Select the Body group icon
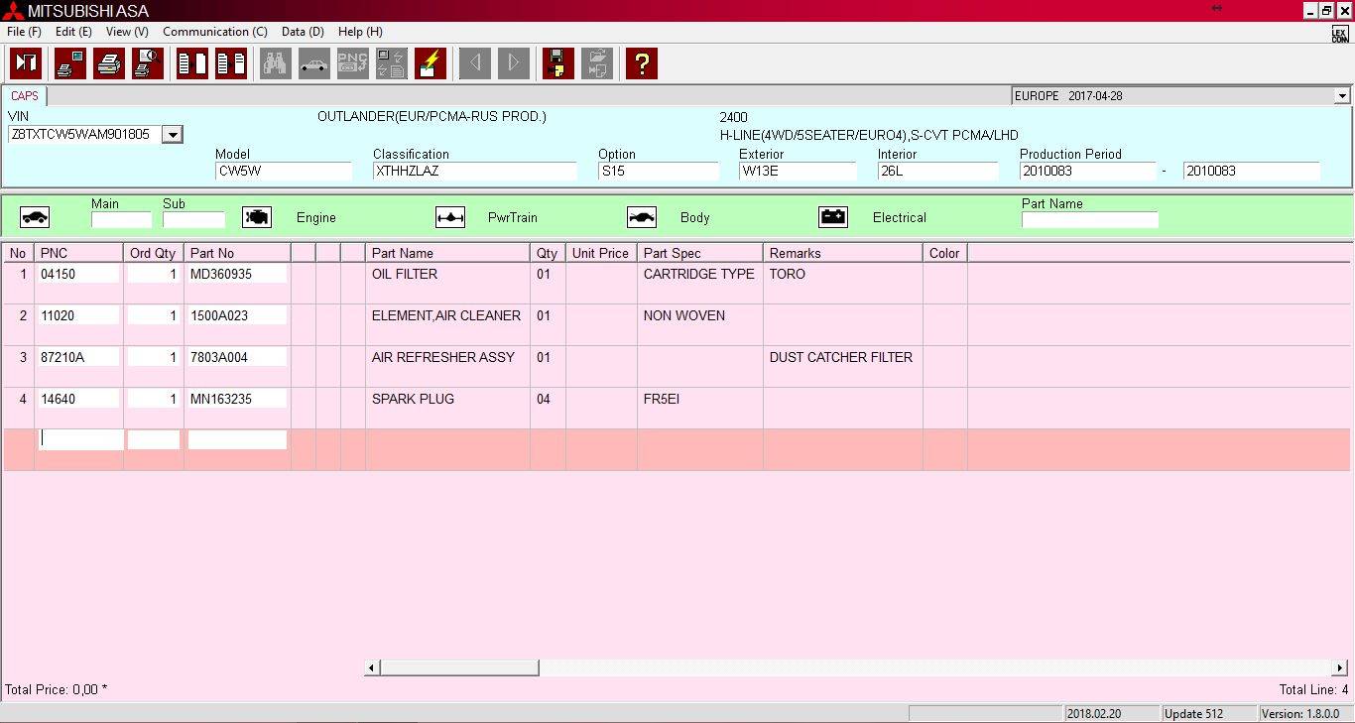Viewport: 1355px width, 723px height. pyautogui.click(x=642, y=217)
